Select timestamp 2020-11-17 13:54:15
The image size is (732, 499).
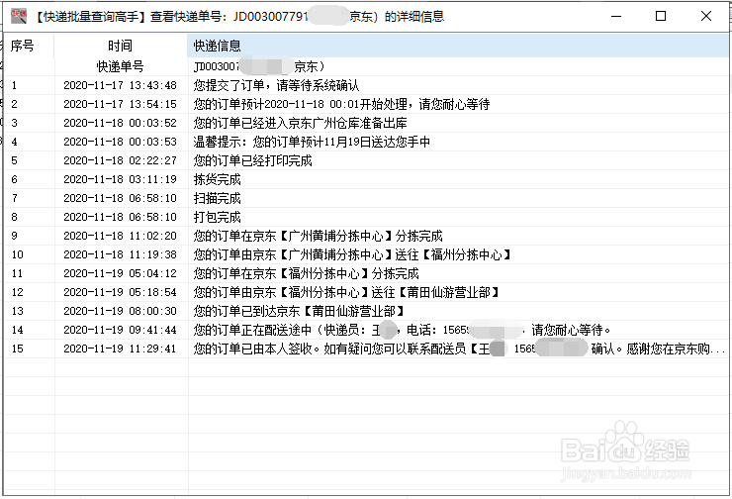[120, 104]
